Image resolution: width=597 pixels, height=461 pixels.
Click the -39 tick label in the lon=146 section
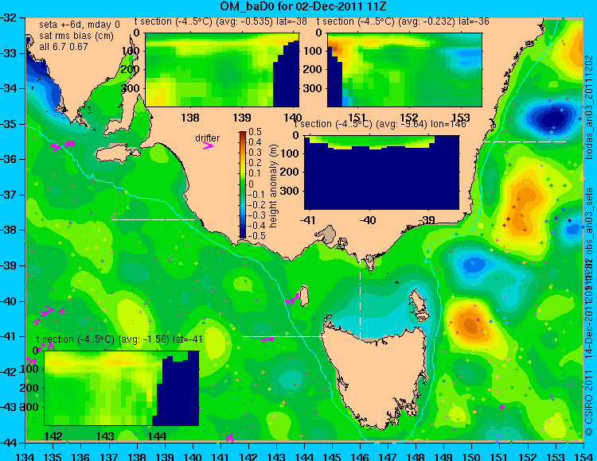(427, 219)
